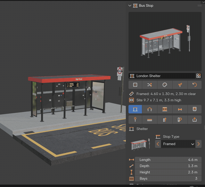Click the sign pole pin icon
The image size is (205, 187).
135,119
